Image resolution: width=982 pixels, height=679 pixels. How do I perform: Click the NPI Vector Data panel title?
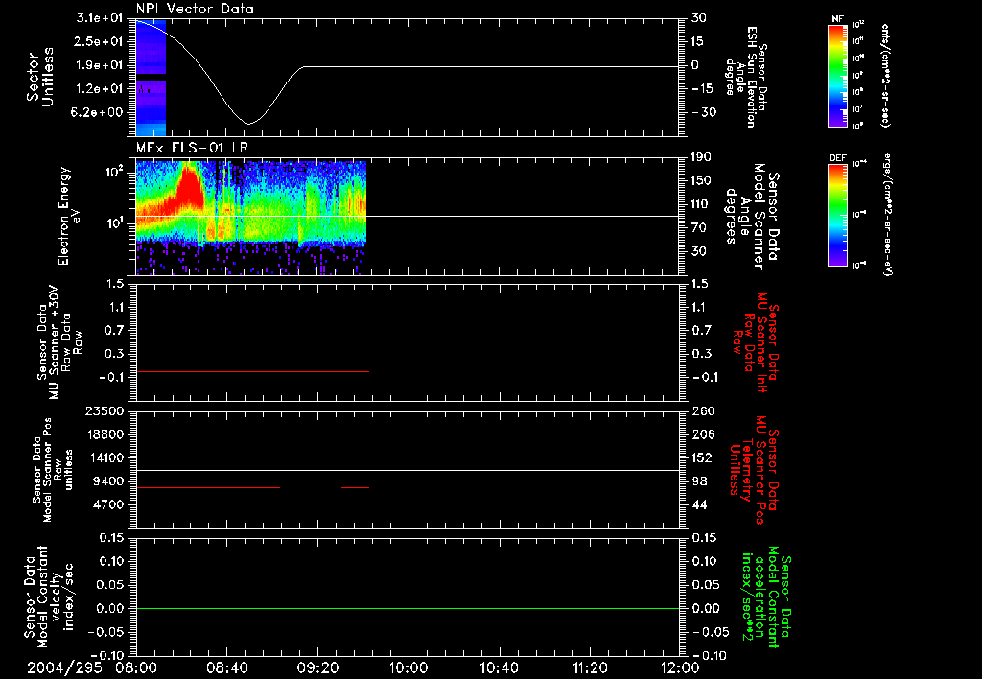tap(195, 9)
